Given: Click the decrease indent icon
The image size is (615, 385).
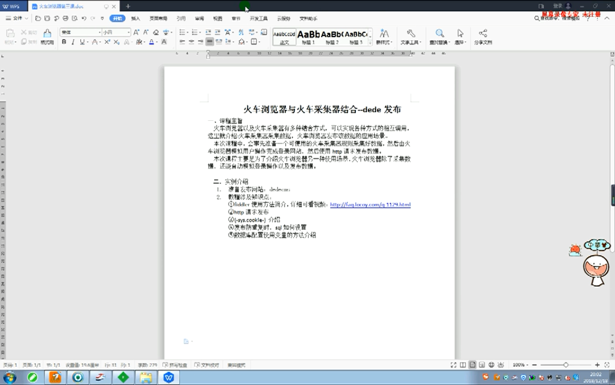Looking at the screenshot, I should click(x=208, y=32).
